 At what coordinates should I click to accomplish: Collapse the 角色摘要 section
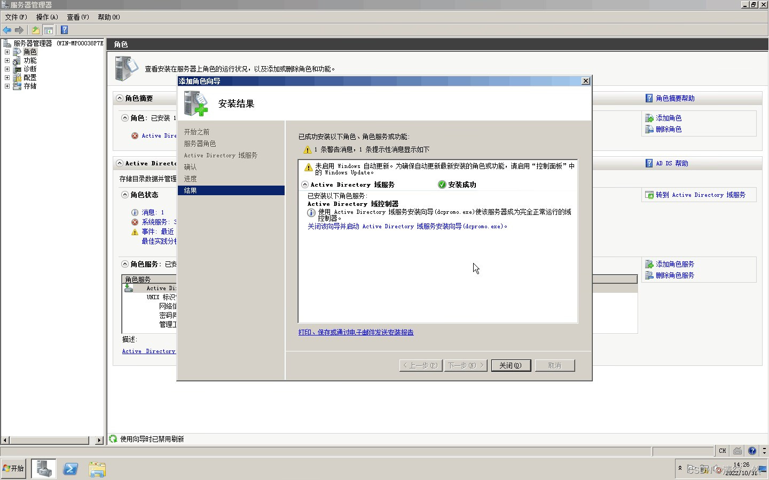pyautogui.click(x=120, y=98)
